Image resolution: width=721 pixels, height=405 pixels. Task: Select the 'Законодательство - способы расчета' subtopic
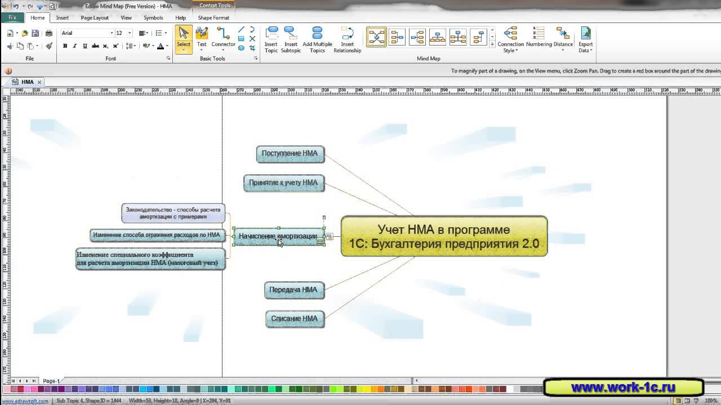173,213
